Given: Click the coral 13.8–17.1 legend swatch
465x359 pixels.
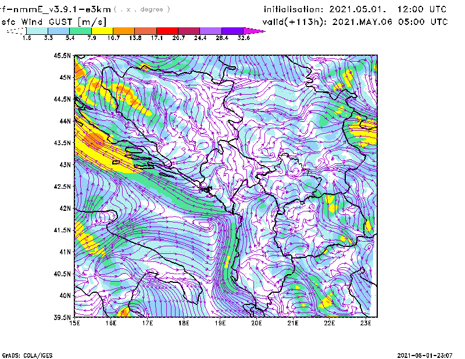Looking at the screenshot, I should 146,31.
